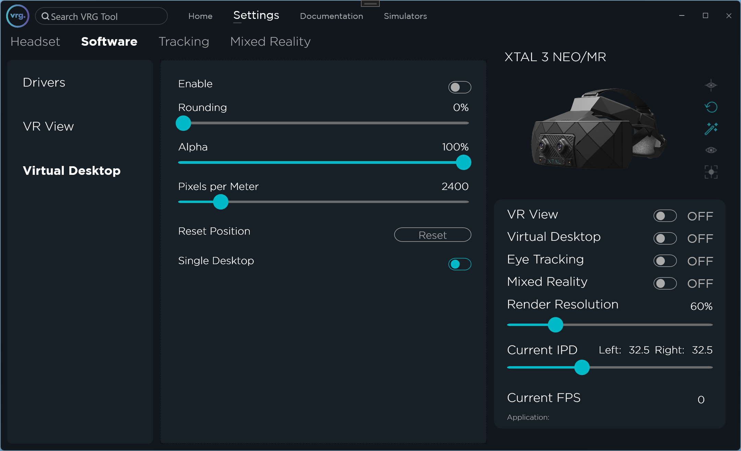This screenshot has width=741, height=451.
Task: Open the Drivers section in sidebar
Action: tap(44, 82)
